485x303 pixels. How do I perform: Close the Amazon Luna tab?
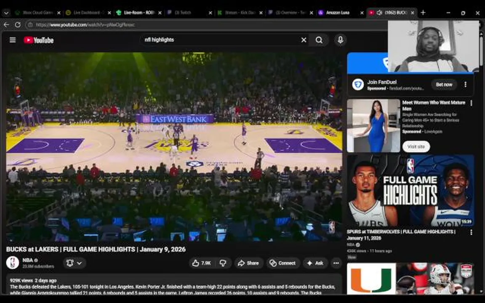(x=362, y=13)
